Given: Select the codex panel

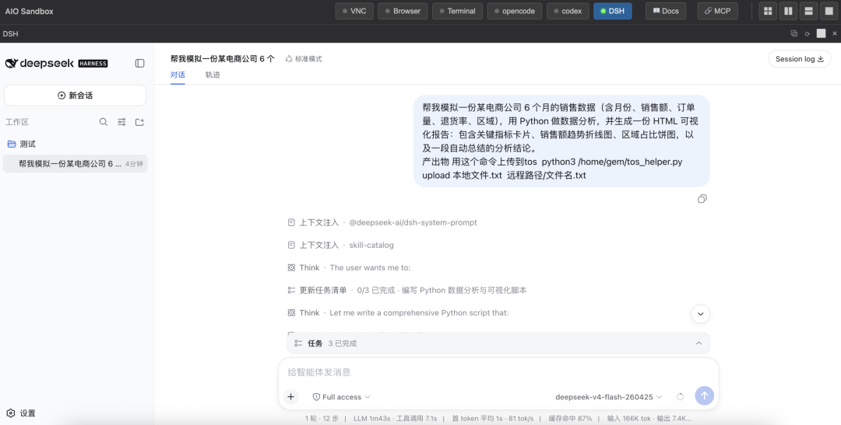Looking at the screenshot, I should [x=568, y=11].
